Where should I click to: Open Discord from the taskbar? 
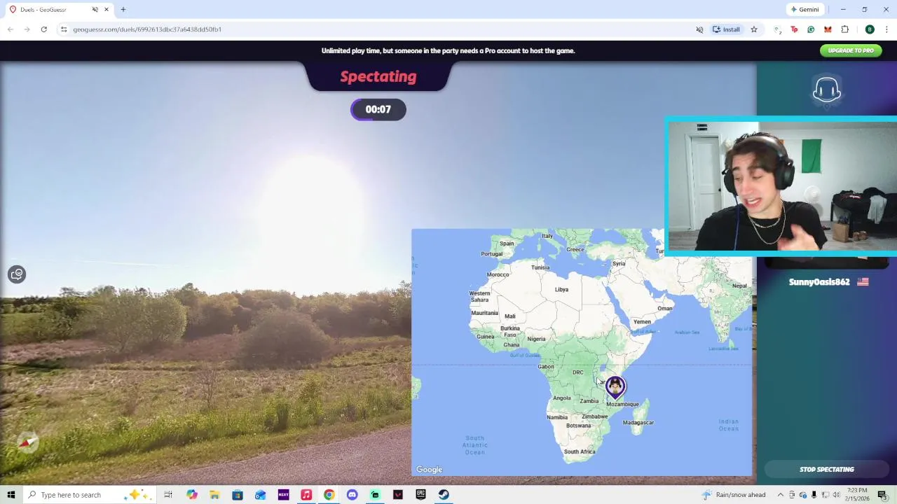pos(352,495)
